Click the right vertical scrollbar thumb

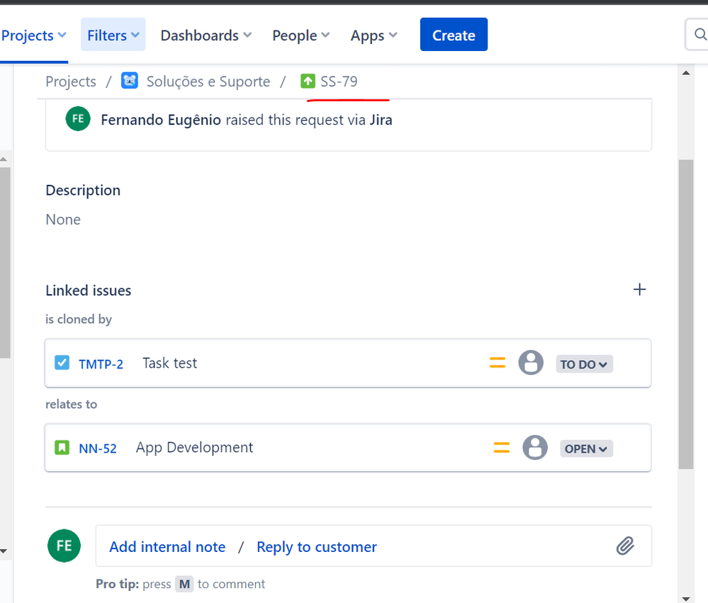point(686,314)
